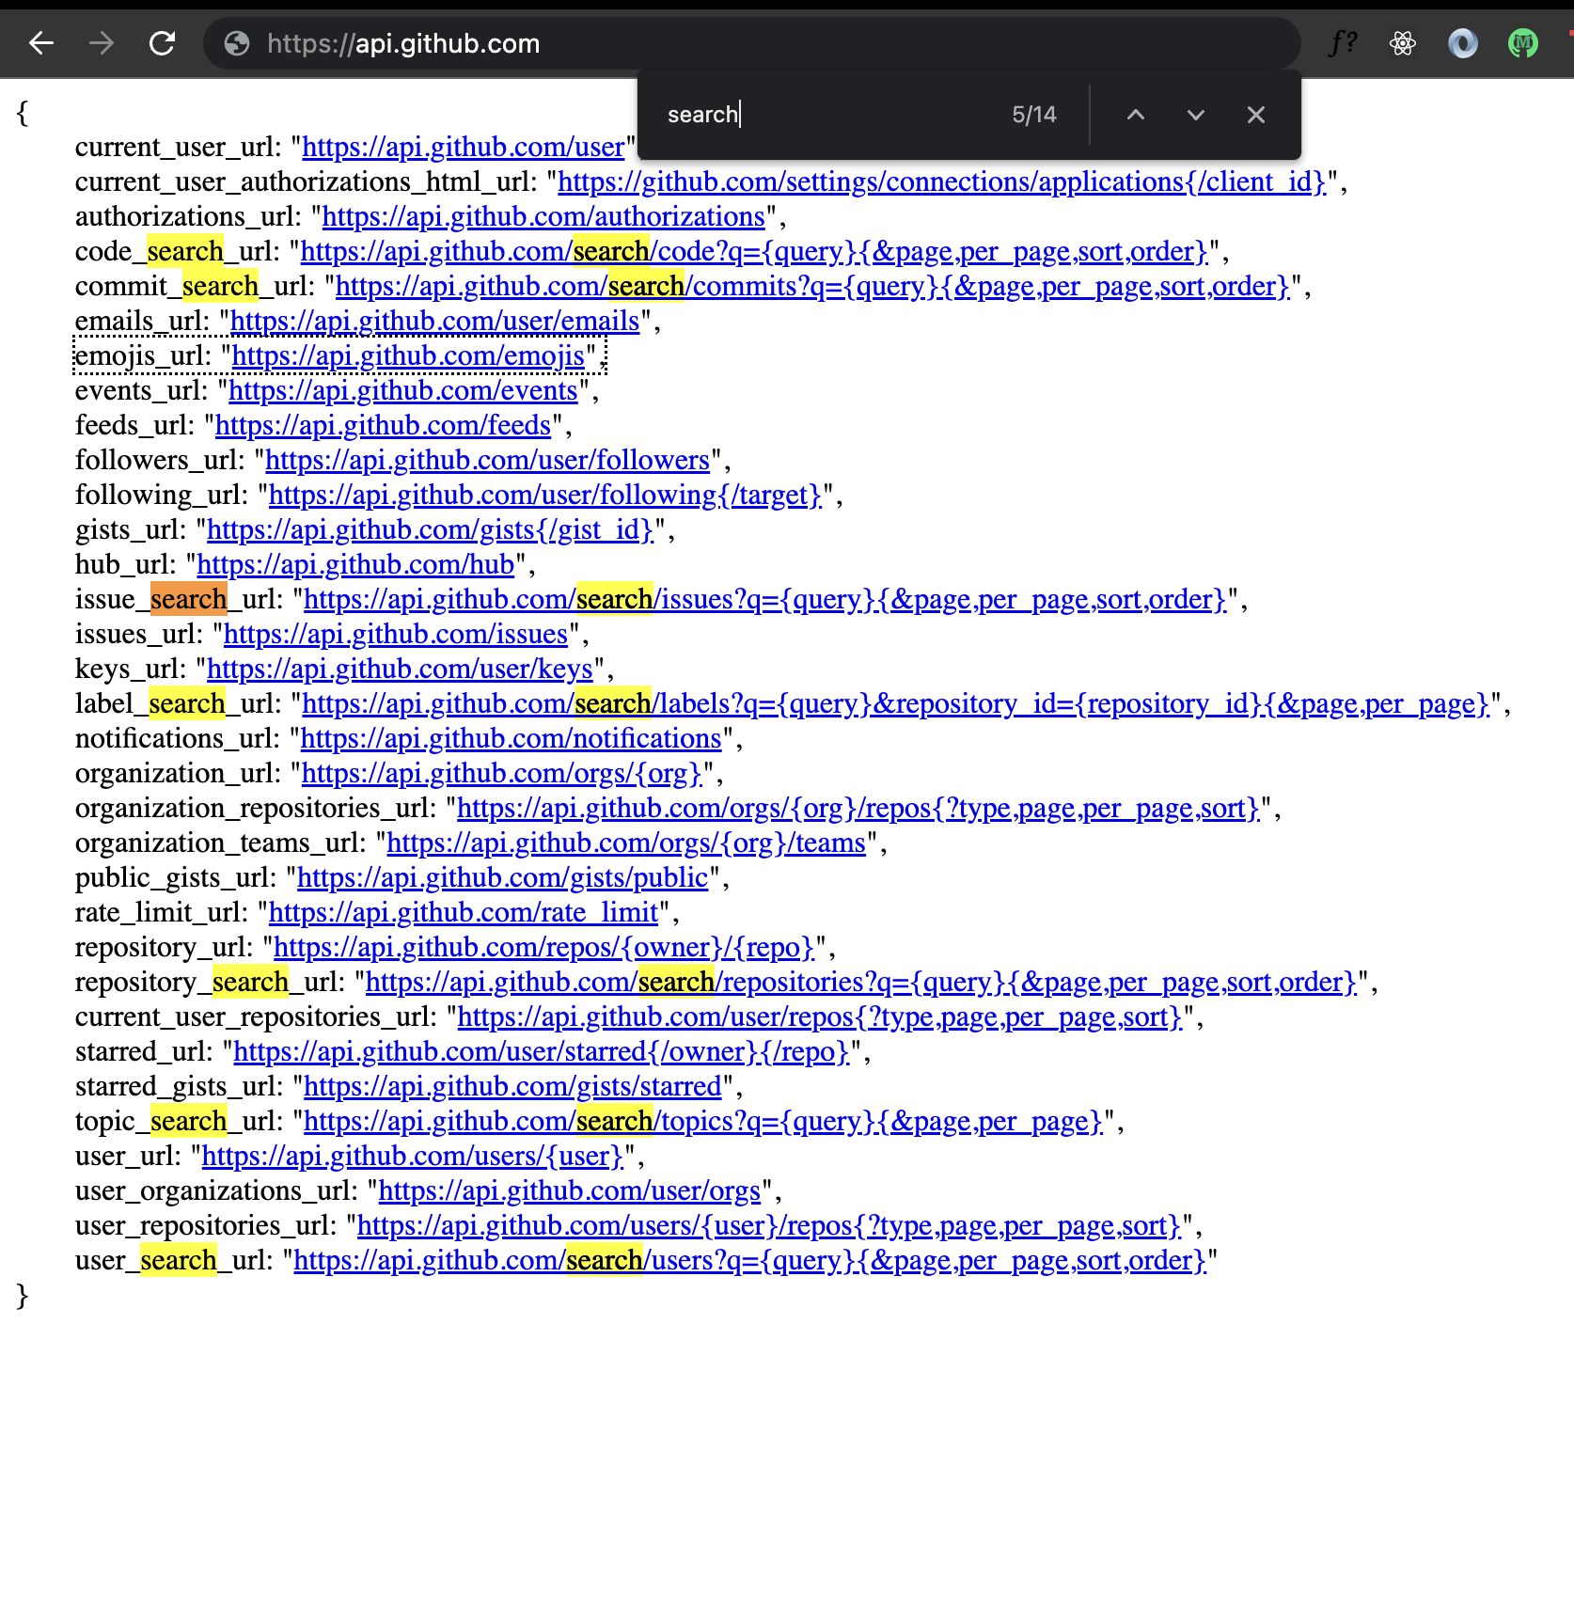Open the starred_url link
The height and width of the screenshot is (1623, 1574).
(542, 1052)
